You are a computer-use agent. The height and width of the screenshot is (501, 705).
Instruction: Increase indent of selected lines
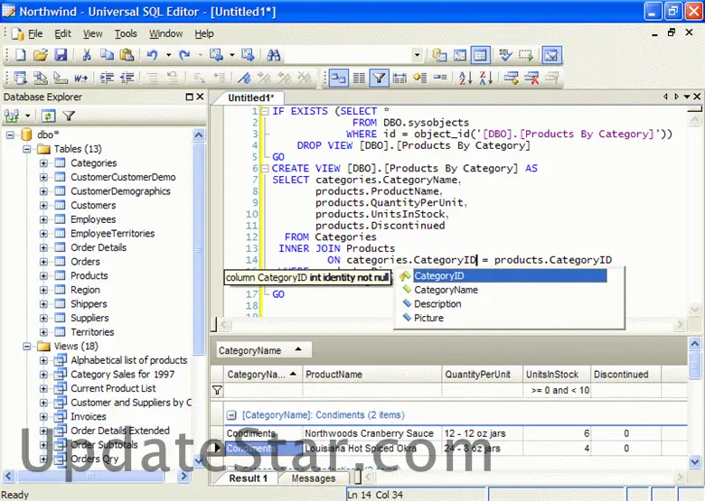click(107, 79)
